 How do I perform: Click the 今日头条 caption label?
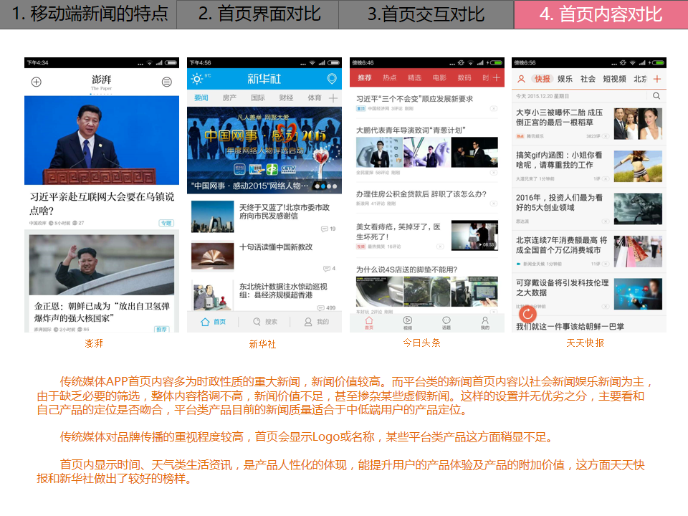tap(421, 343)
